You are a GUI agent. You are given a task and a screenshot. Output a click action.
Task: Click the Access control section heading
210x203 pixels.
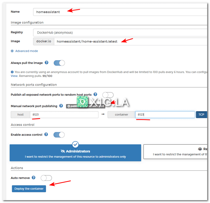[x=23, y=125]
